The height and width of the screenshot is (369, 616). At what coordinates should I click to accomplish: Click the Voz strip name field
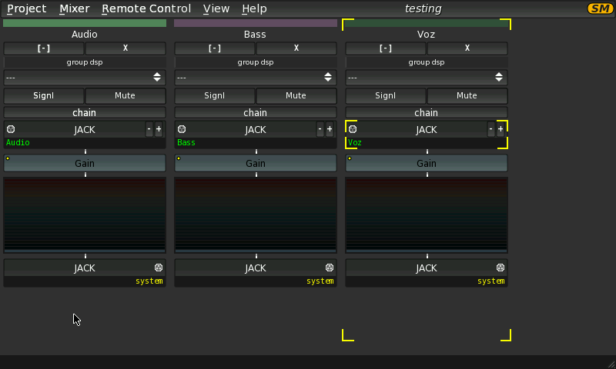tap(427, 35)
